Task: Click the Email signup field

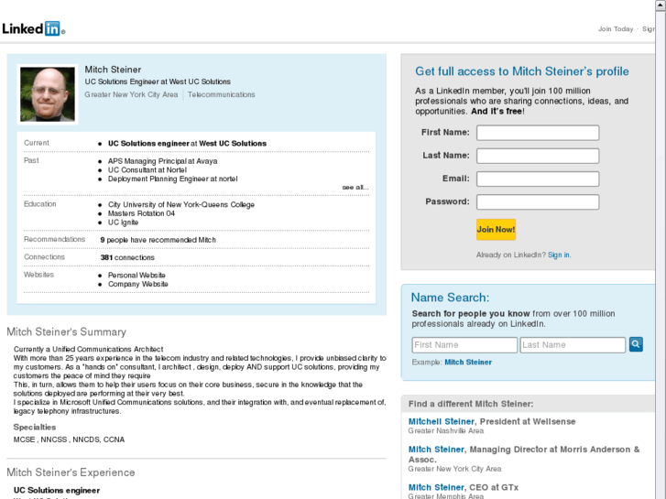Action: point(538,179)
